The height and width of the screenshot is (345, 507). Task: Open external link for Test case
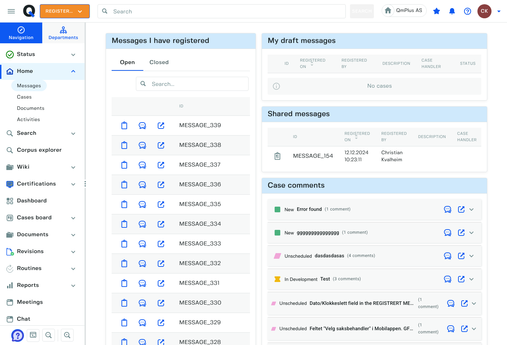click(461, 279)
